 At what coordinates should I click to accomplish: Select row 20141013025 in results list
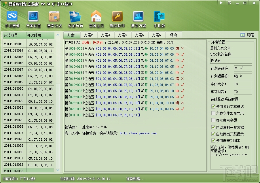[29, 120]
